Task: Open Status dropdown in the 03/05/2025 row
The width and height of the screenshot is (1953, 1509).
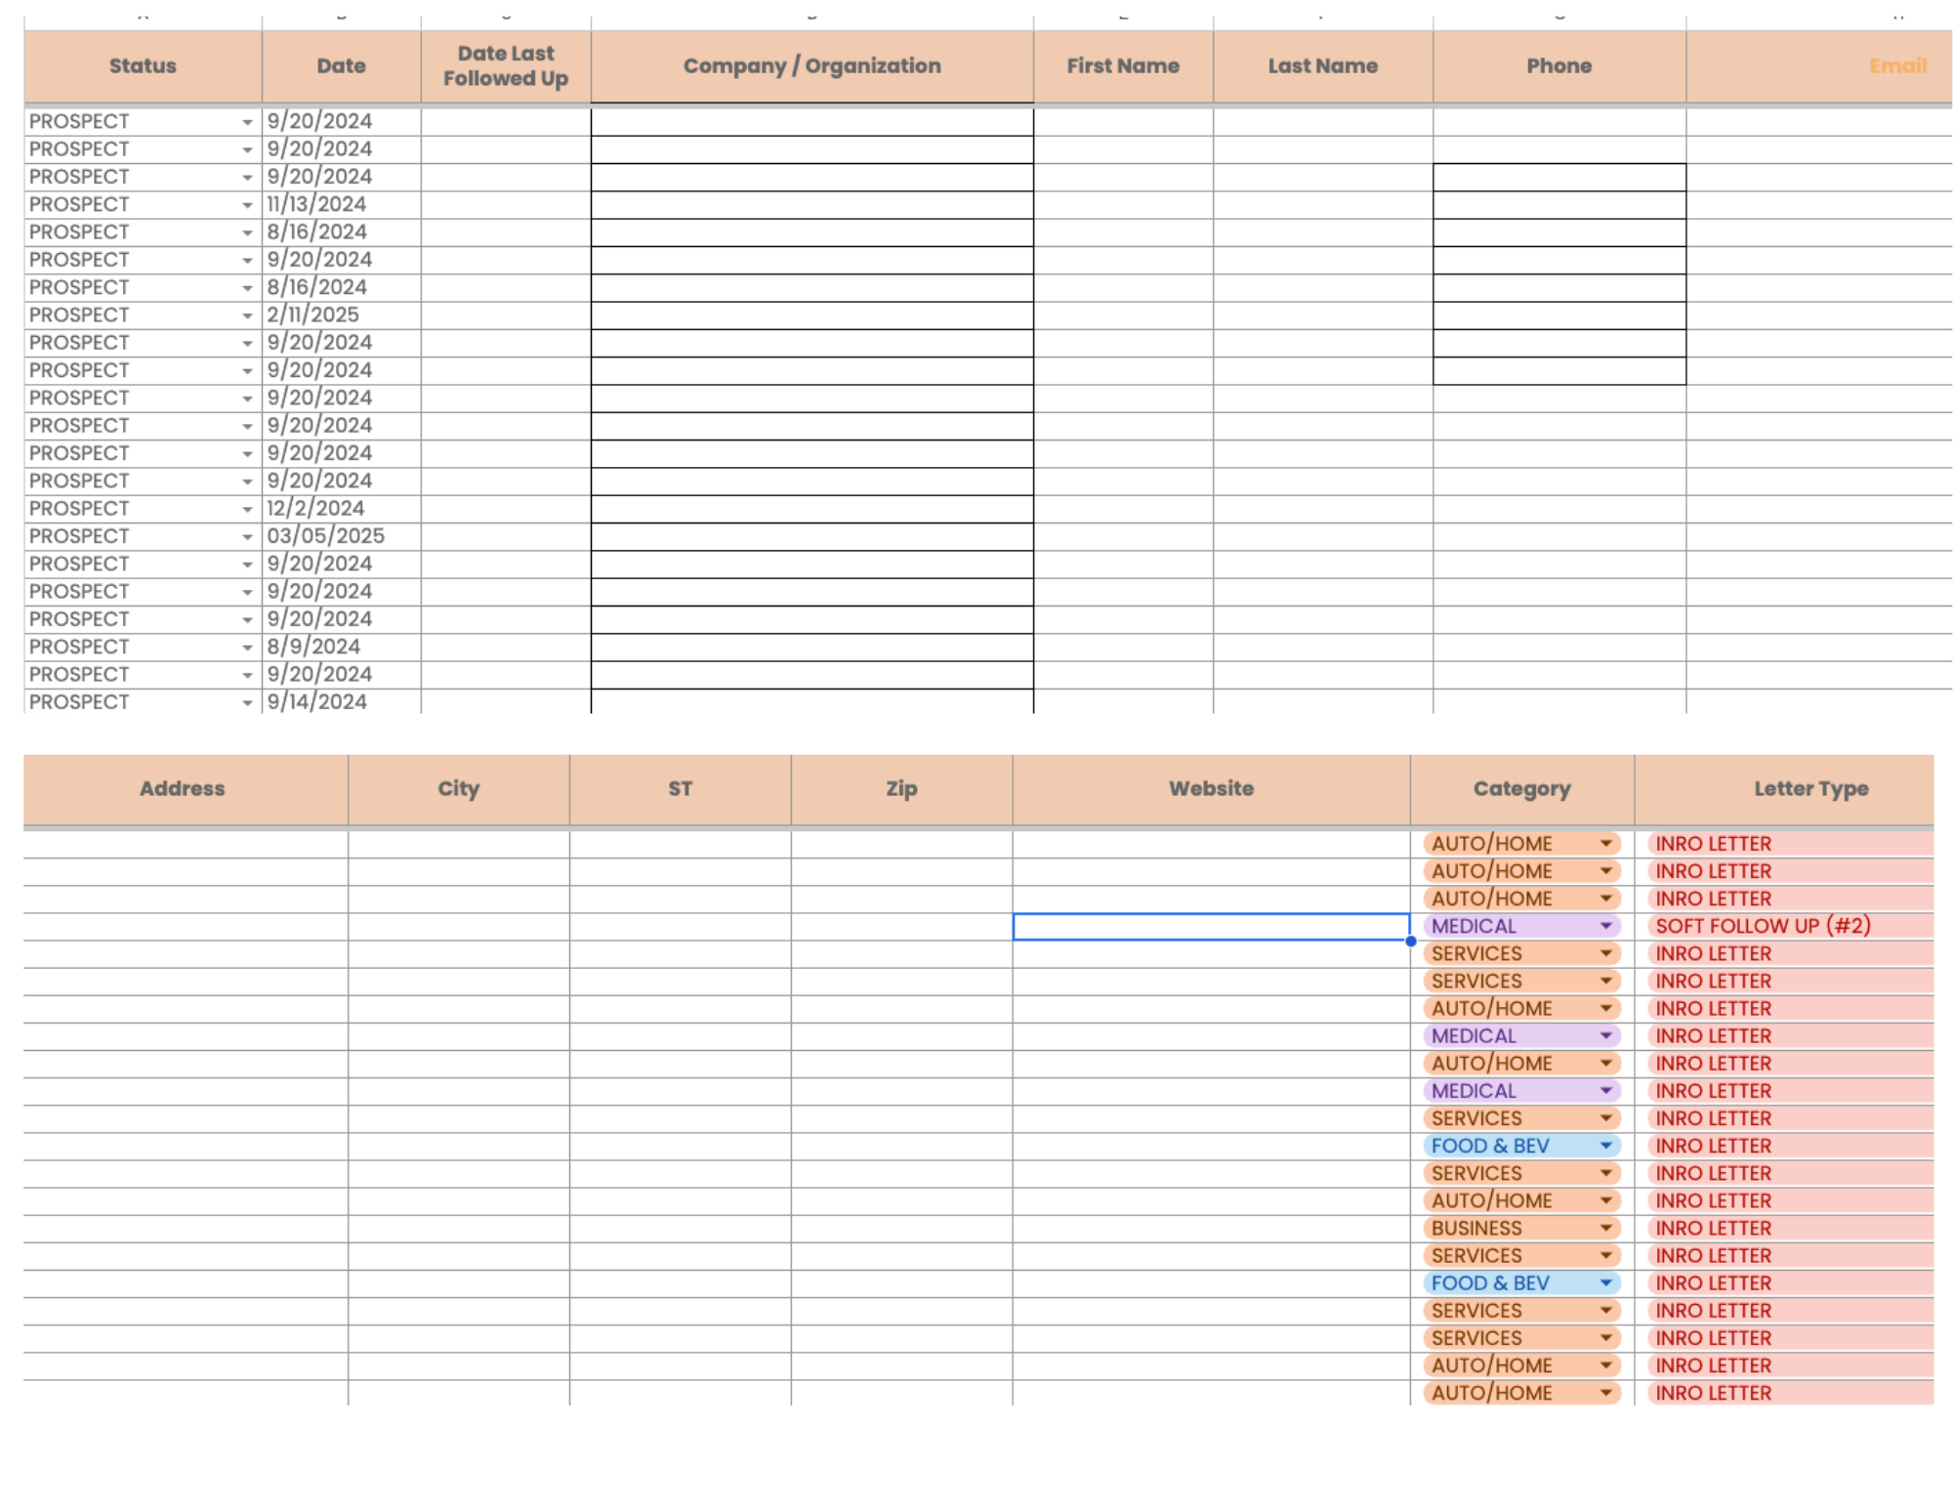Action: pos(247,537)
